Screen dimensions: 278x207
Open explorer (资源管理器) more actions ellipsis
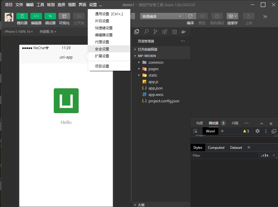click(183, 41)
